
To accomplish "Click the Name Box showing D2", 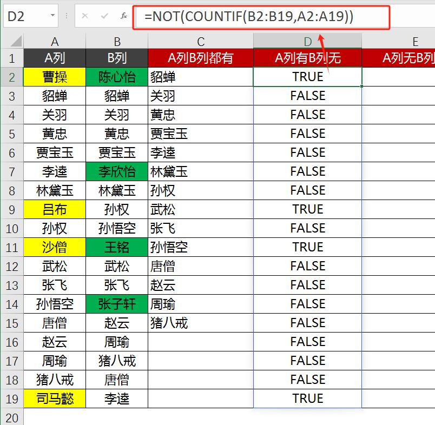I will pos(31,16).
